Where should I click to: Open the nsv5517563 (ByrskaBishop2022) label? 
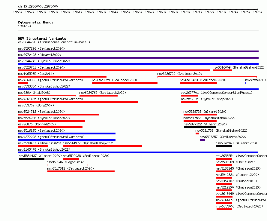pos(209,118)
